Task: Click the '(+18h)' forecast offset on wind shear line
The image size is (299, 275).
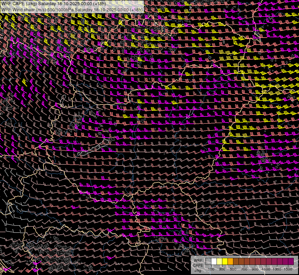Action: (136, 9)
